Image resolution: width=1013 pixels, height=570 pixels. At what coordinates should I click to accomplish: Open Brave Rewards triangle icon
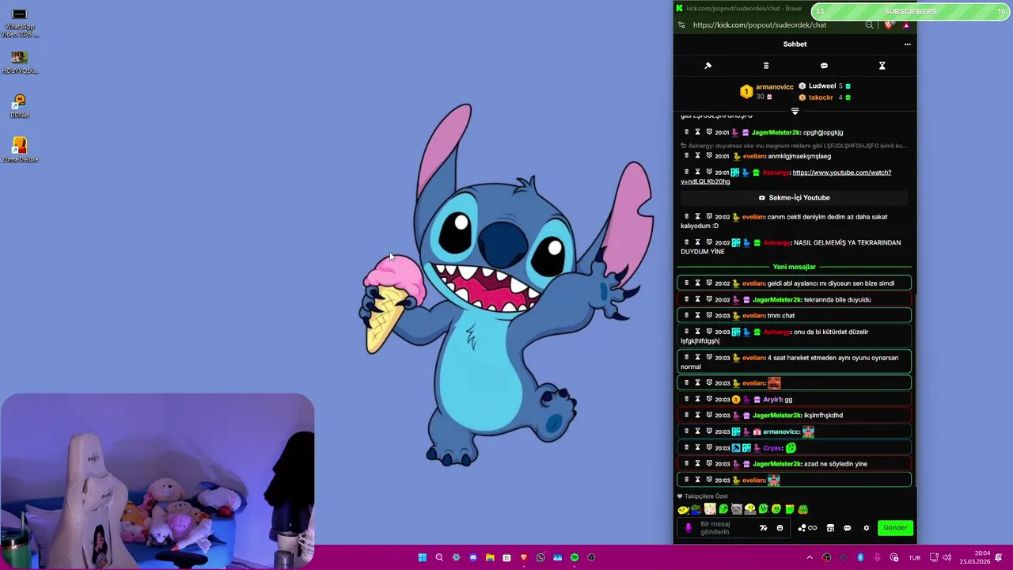point(906,25)
